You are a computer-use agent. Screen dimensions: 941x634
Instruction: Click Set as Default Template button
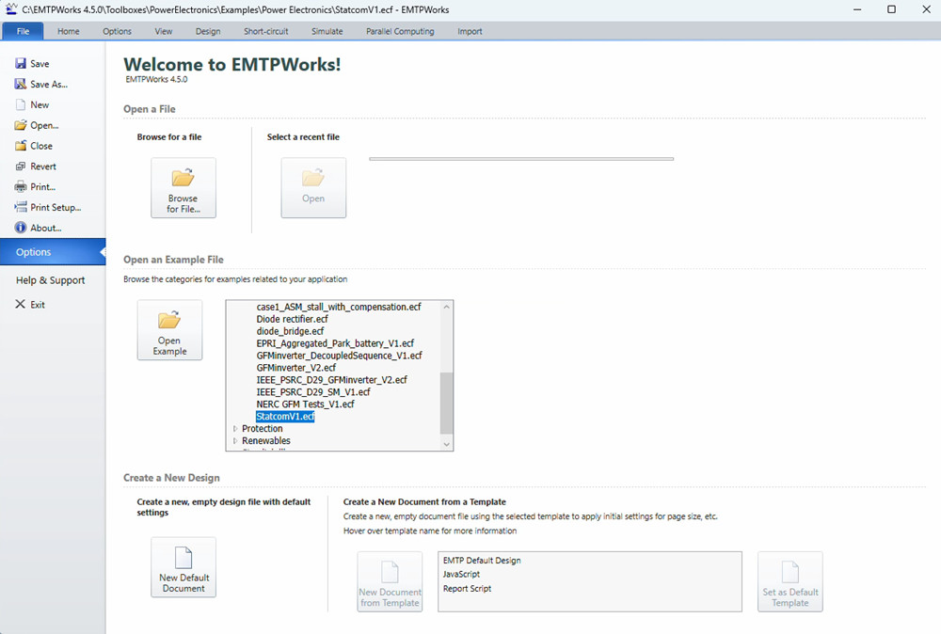click(789, 582)
